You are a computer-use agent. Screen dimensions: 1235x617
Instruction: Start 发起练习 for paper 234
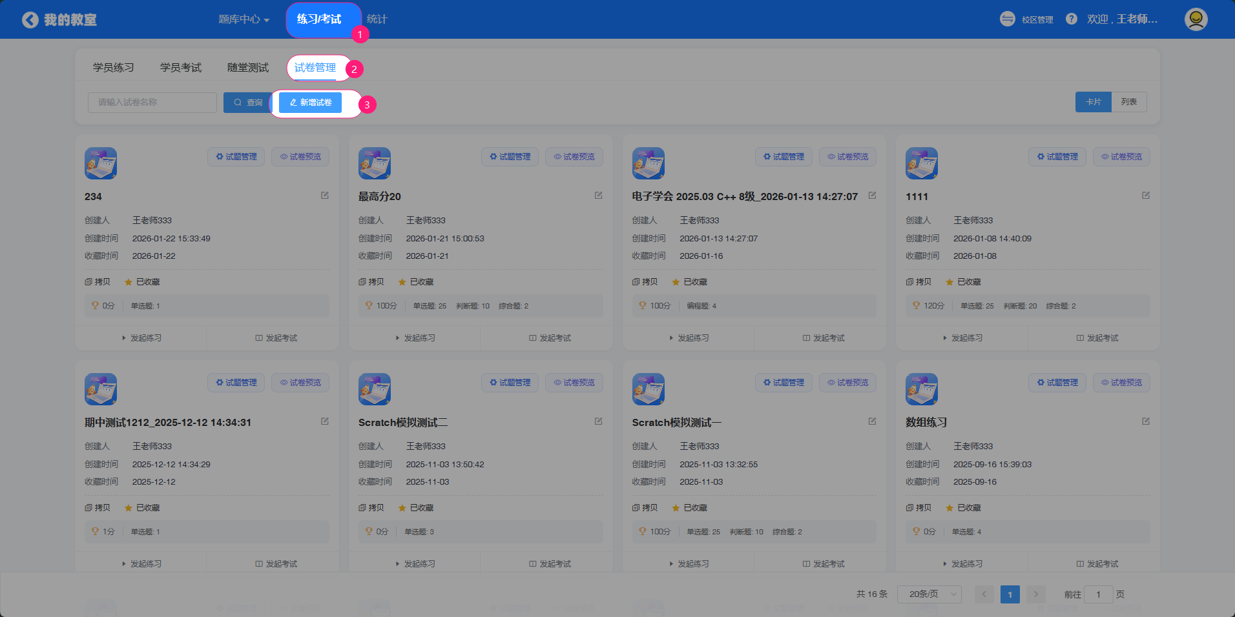[141, 338]
